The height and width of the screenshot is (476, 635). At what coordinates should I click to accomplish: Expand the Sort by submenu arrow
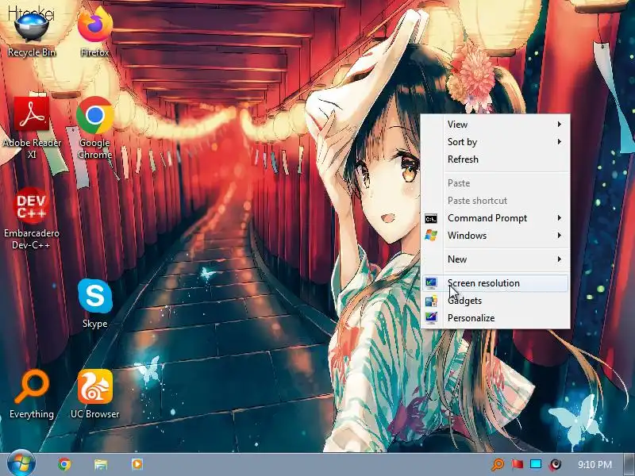560,142
